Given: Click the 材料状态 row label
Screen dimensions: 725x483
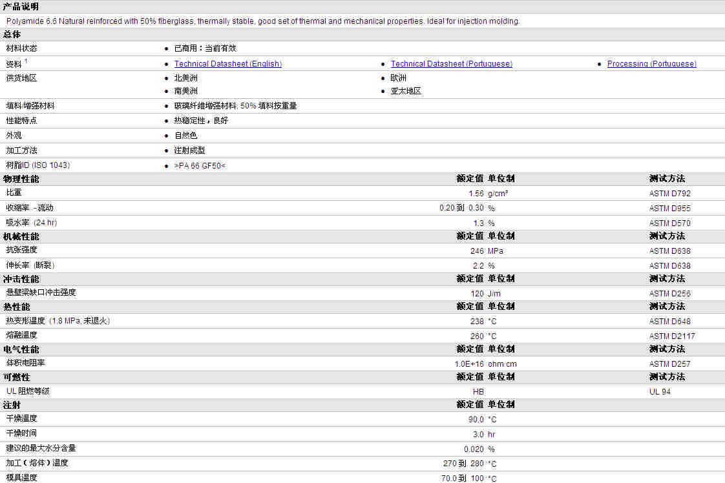Looking at the screenshot, I should (21, 48).
